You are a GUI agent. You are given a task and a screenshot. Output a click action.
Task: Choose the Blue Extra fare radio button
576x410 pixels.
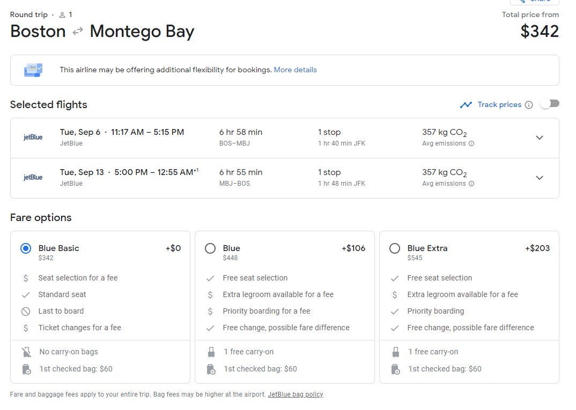(x=395, y=248)
